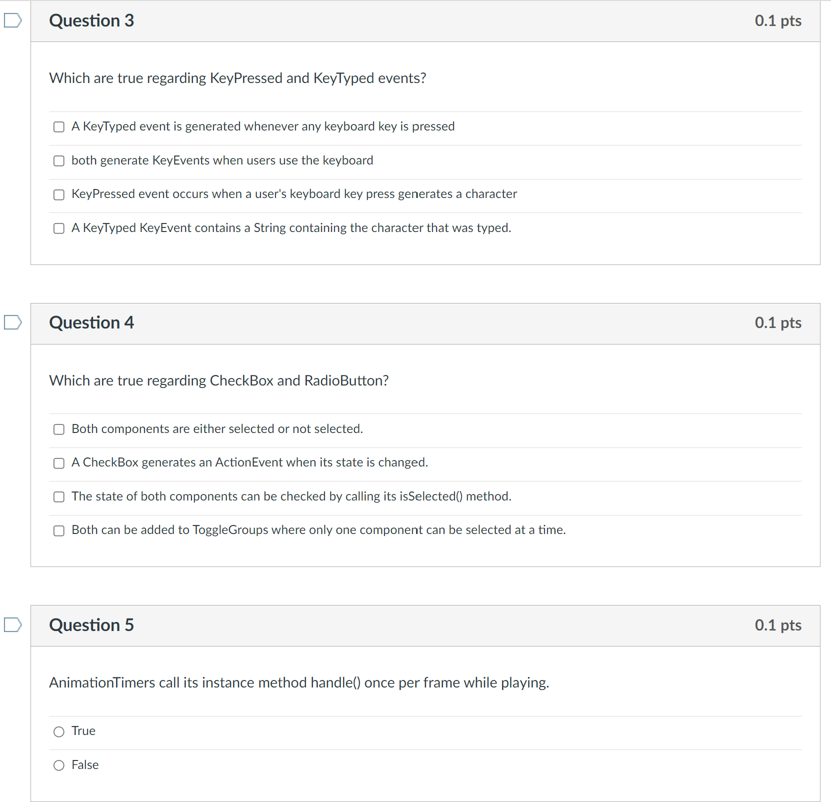
Task: Click 'both generate KeyEvents' label text
Action: pos(222,160)
